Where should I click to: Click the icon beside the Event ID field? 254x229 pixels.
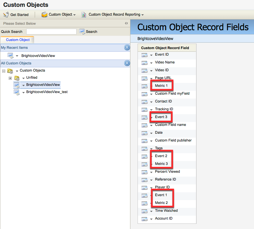[144, 55]
